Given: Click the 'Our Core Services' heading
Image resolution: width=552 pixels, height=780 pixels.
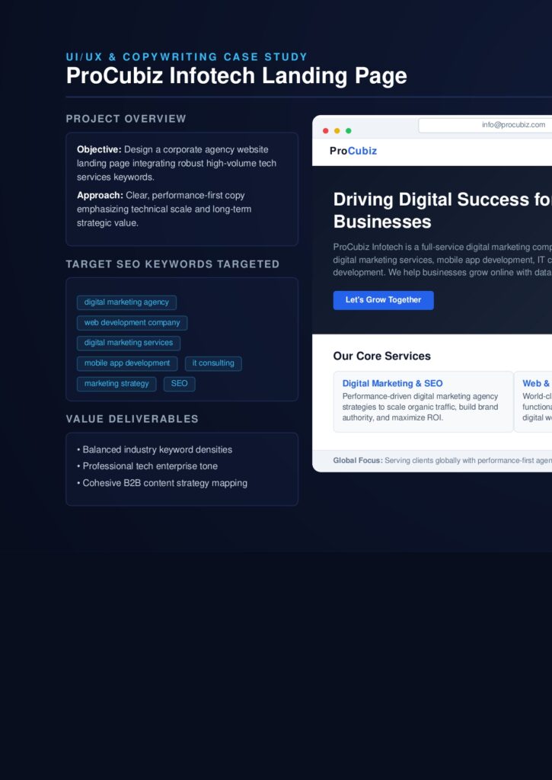Looking at the screenshot, I should coord(382,356).
